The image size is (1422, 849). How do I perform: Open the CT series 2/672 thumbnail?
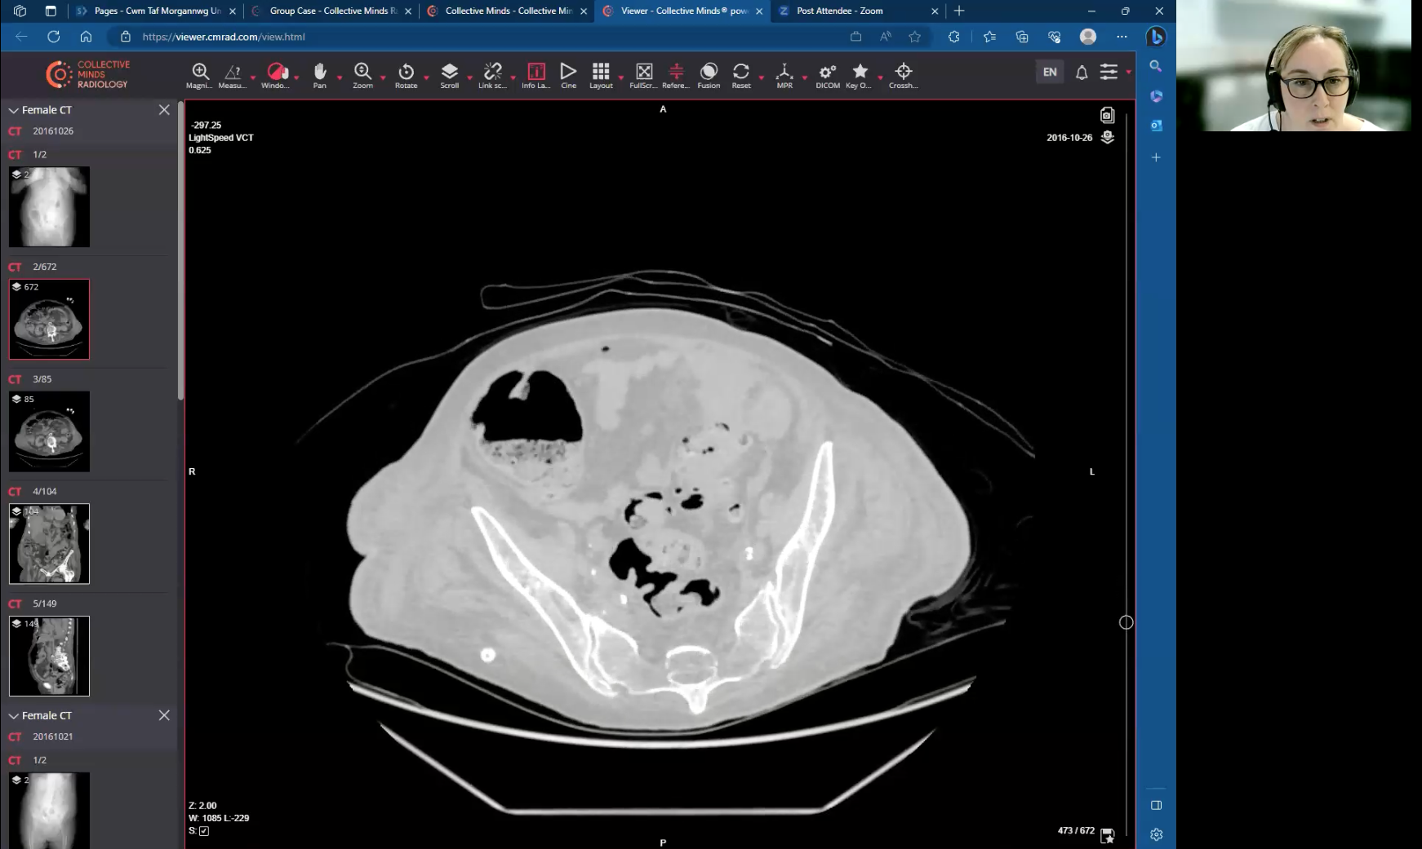(x=49, y=319)
